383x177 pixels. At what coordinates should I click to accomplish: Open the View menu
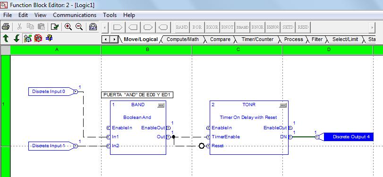point(40,15)
